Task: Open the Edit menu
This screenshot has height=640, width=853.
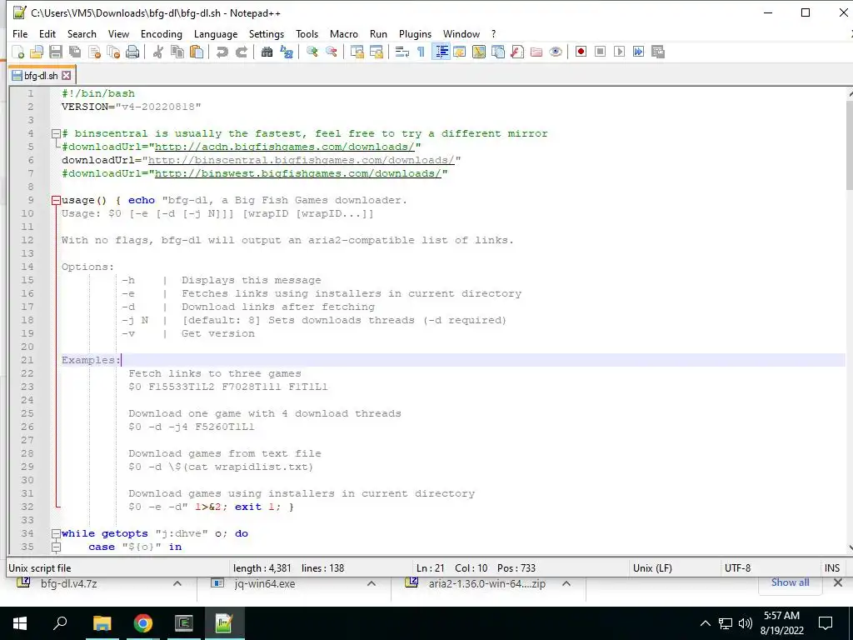Action: [x=47, y=33]
